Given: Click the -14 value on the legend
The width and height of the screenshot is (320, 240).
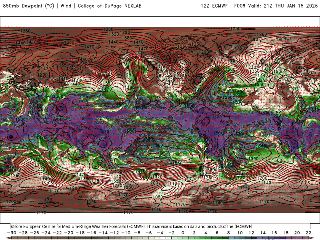Looking at the screenshot, I should tap(103, 233).
